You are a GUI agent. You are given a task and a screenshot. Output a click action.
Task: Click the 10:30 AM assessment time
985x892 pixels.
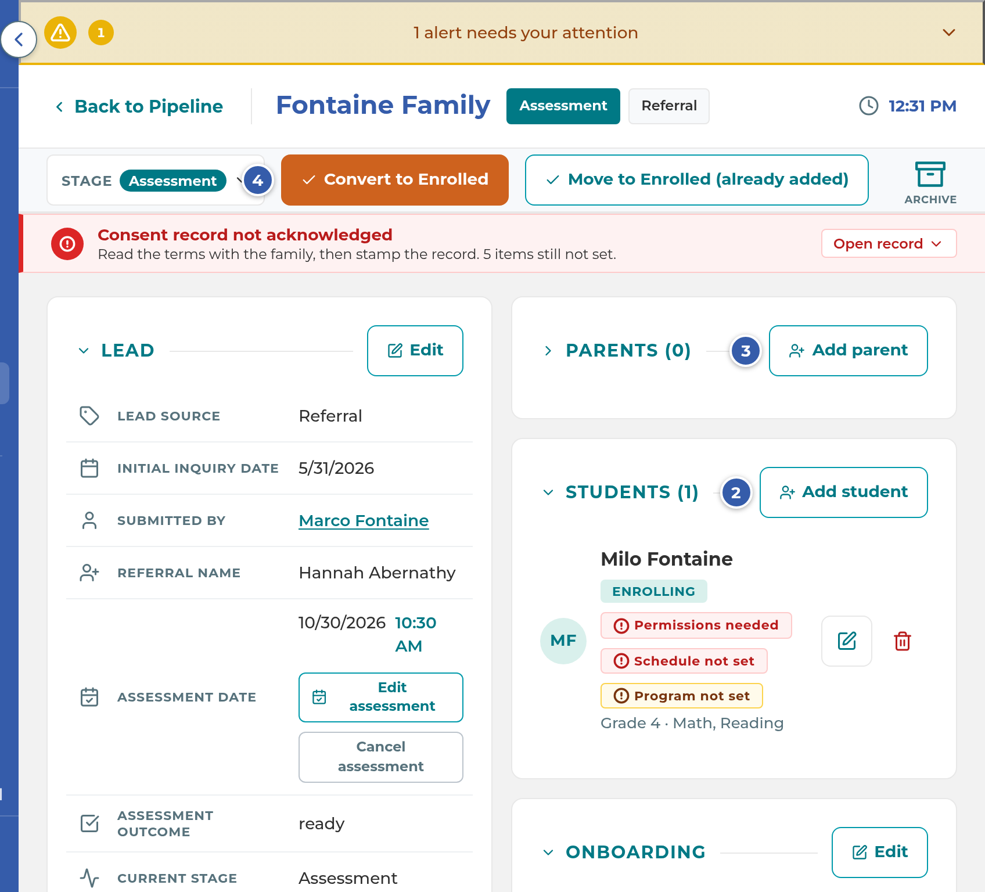coord(415,634)
